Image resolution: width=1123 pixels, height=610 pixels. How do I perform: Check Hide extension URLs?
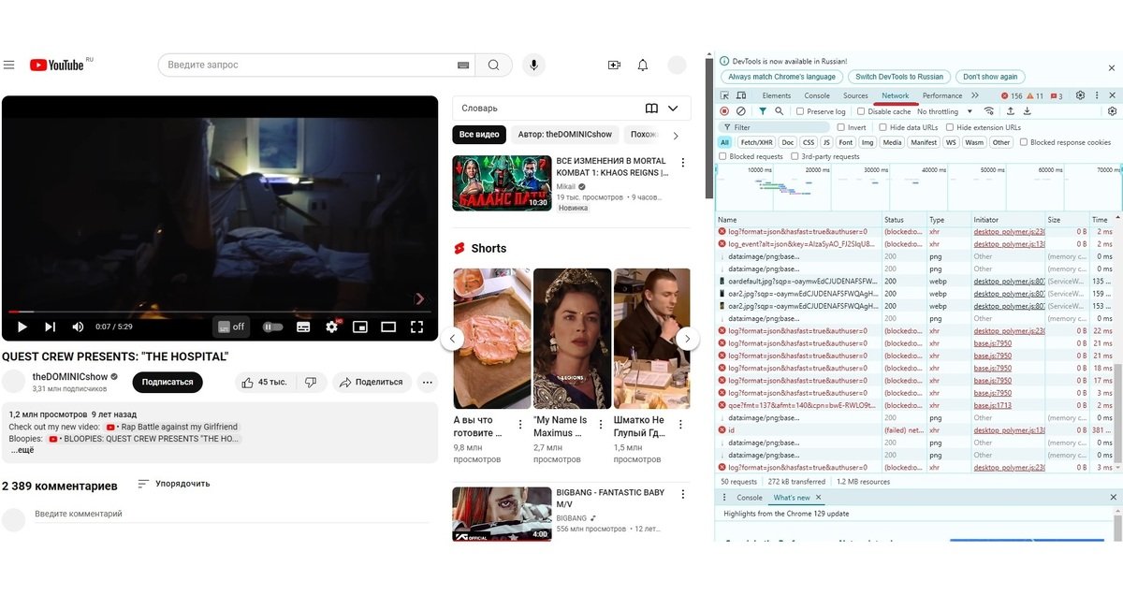(950, 127)
